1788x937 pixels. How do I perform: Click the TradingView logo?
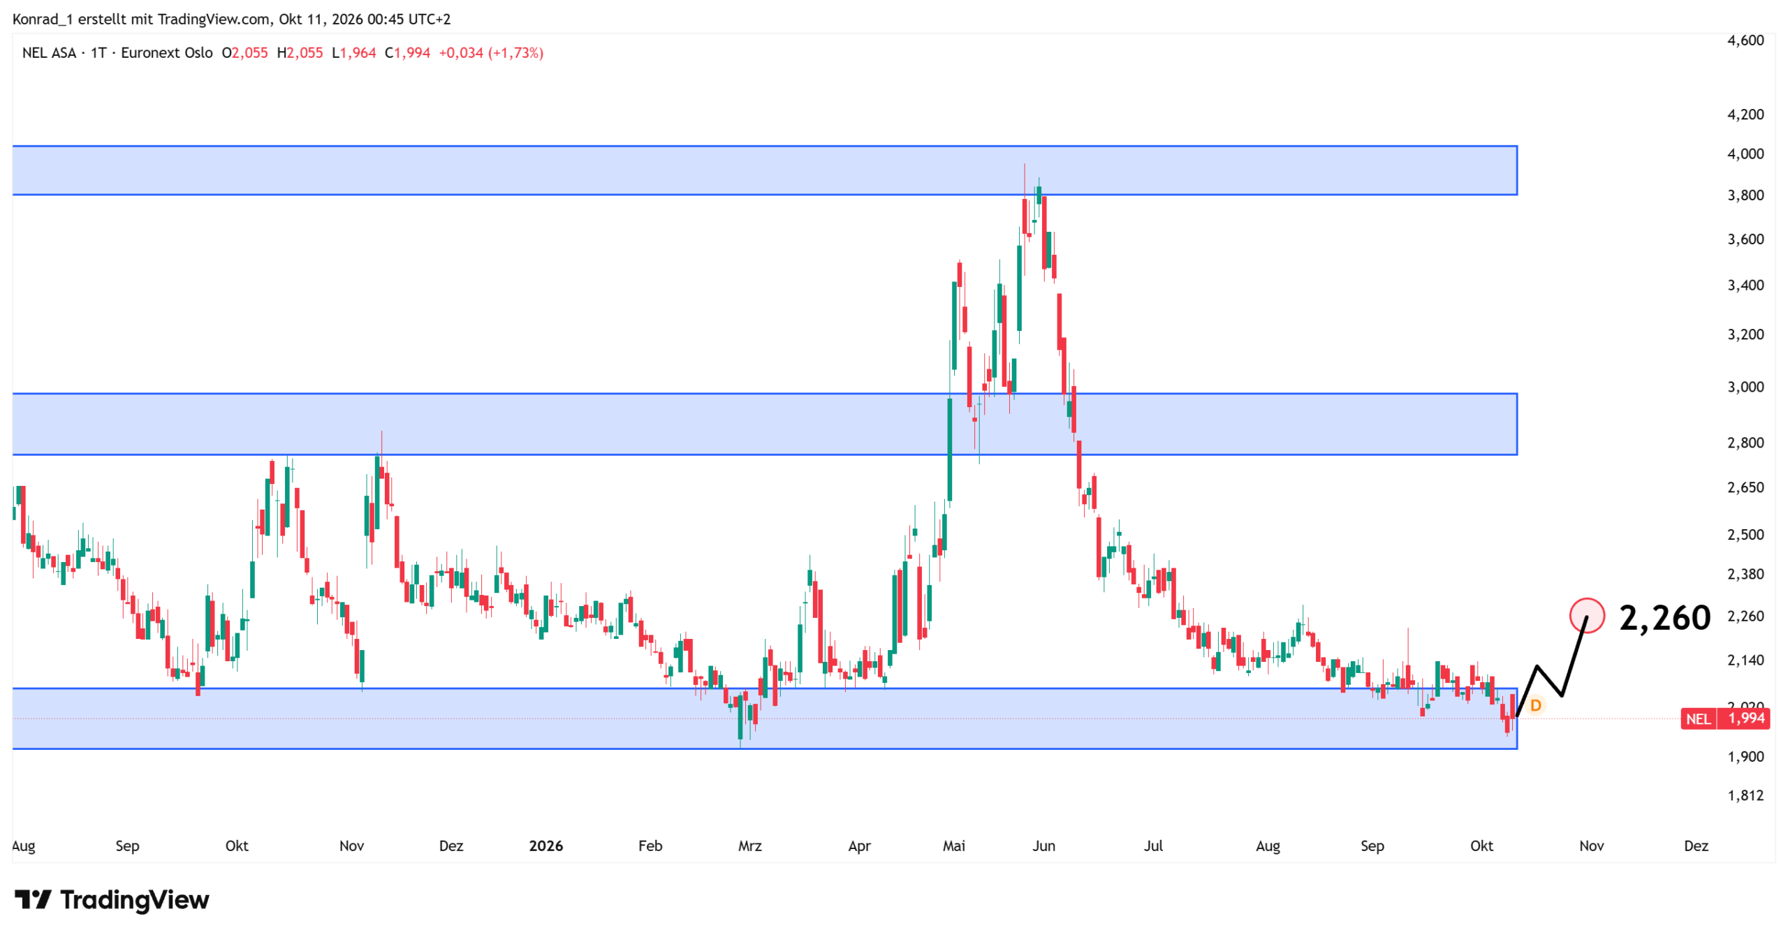tap(112, 899)
